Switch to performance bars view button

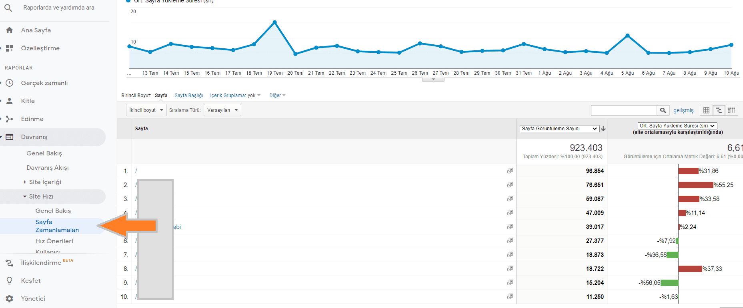(731, 110)
